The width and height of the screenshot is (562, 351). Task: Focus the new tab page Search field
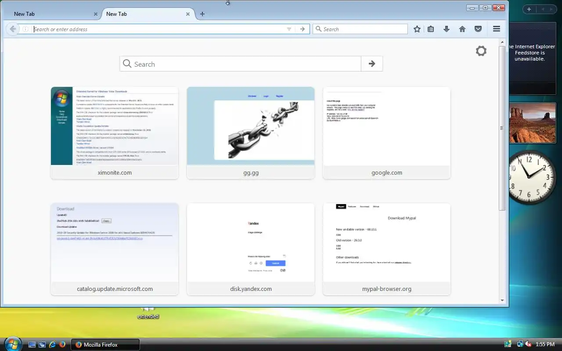(x=240, y=64)
